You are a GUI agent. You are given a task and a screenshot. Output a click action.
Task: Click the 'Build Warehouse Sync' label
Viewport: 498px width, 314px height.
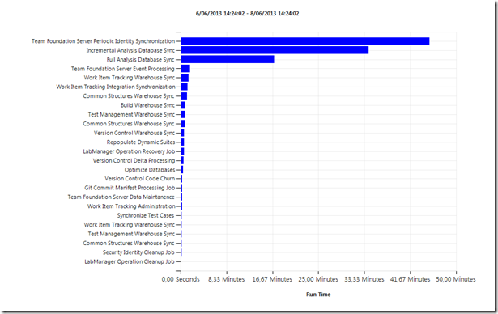[x=147, y=105]
